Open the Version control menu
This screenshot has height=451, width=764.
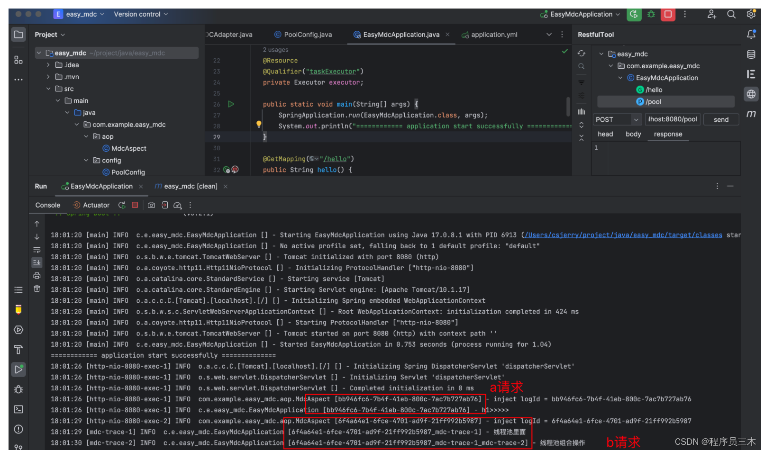(137, 14)
